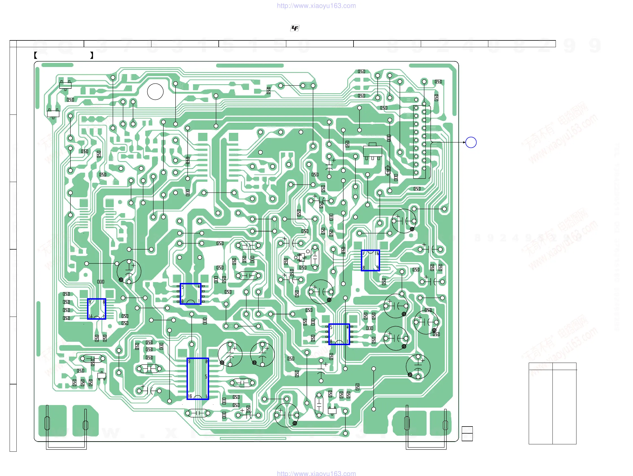The image size is (633, 476).
Task: Click the small stacked box right of the board corner
Action: click(467, 433)
